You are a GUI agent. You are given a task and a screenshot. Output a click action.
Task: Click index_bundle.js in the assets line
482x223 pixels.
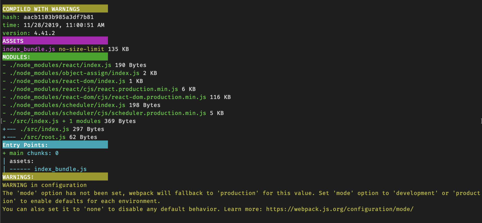[x=29, y=49]
